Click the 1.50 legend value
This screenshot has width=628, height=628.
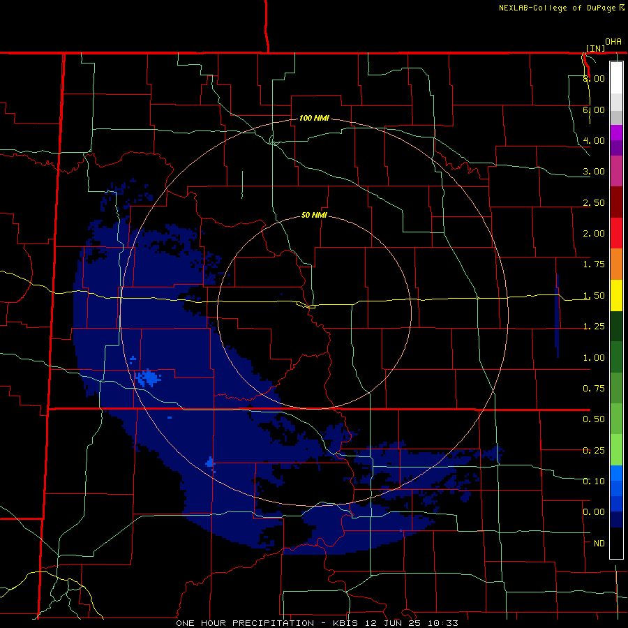click(x=594, y=296)
